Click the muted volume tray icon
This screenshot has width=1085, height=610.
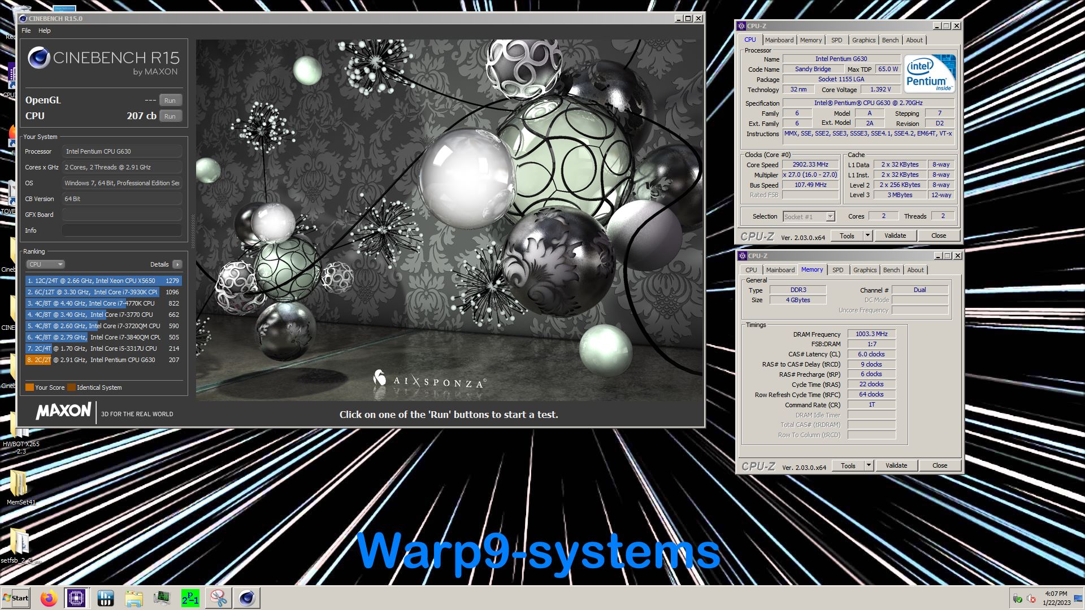click(x=1031, y=599)
